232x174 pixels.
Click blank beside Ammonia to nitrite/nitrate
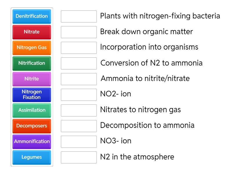[x=79, y=79]
